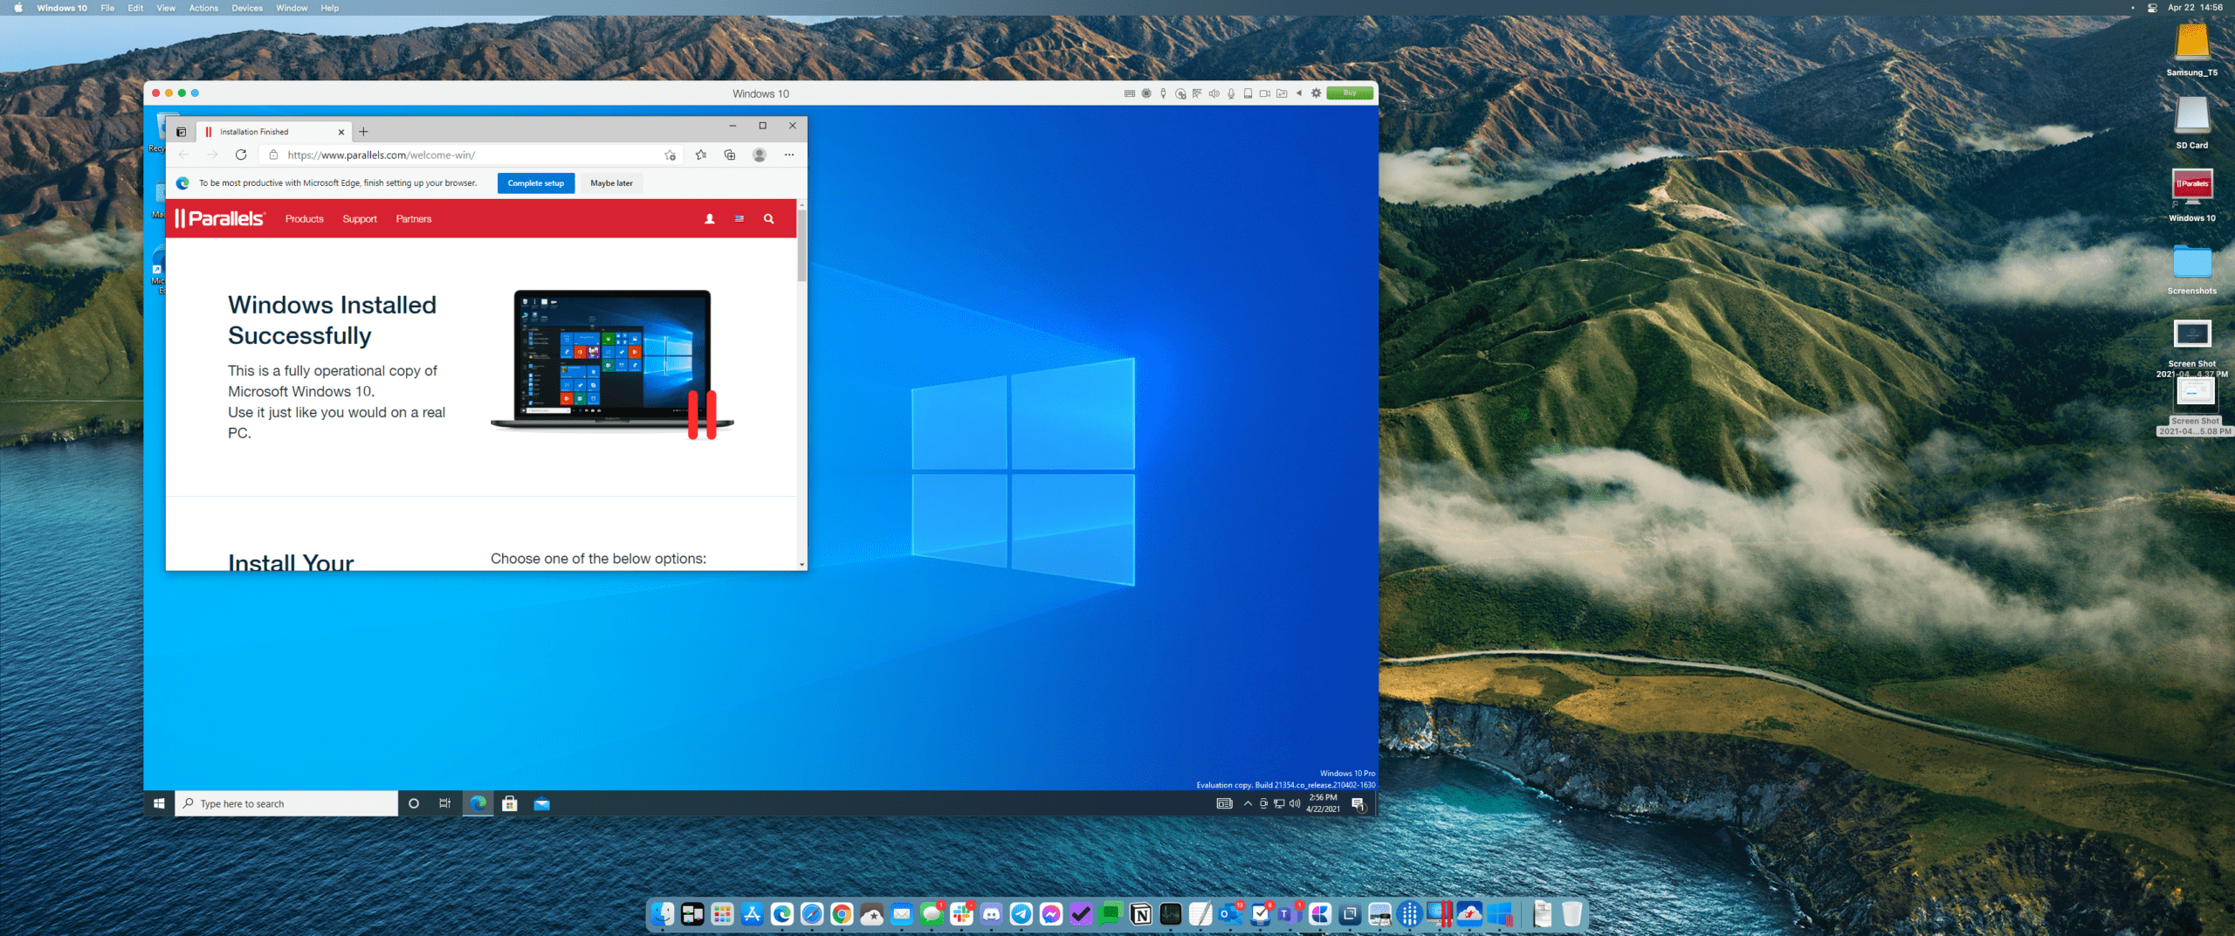Open the hard disk icon in Parallels toolbar
This screenshot has height=936, width=2235.
(x=1248, y=93)
